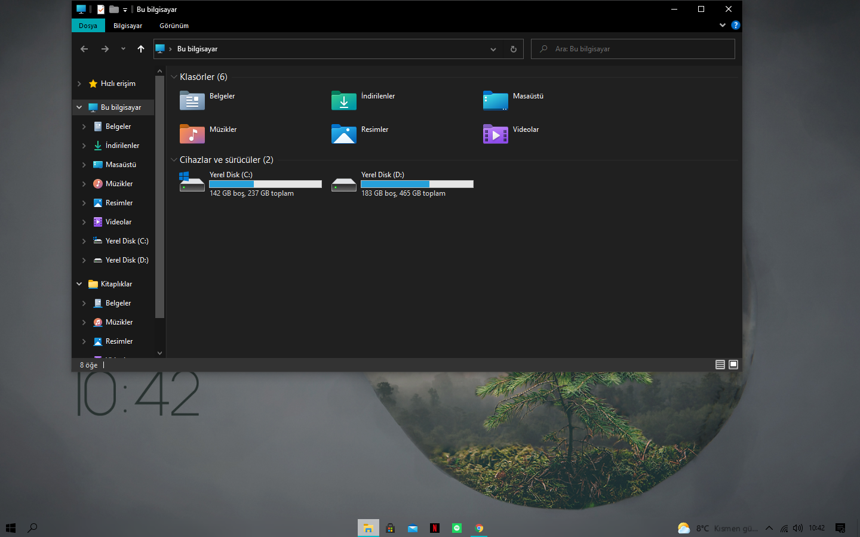
Task: Select the Videolar folder icon in the Klasörler group
Action: pyautogui.click(x=496, y=134)
